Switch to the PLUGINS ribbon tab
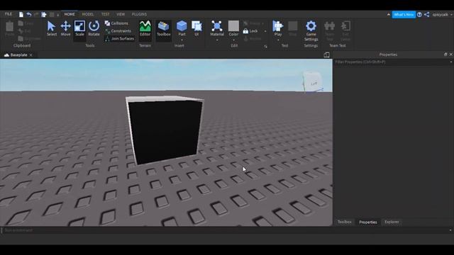The height and width of the screenshot is (255, 454). pyautogui.click(x=139, y=14)
